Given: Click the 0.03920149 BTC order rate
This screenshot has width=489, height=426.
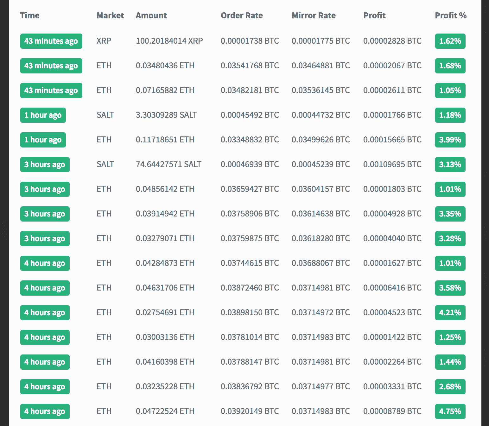Looking at the screenshot, I should (x=250, y=411).
